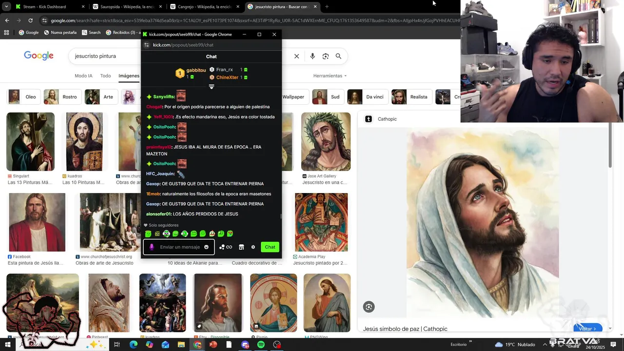
Task: Open Task View on taskbar
Action: [x=117, y=345]
